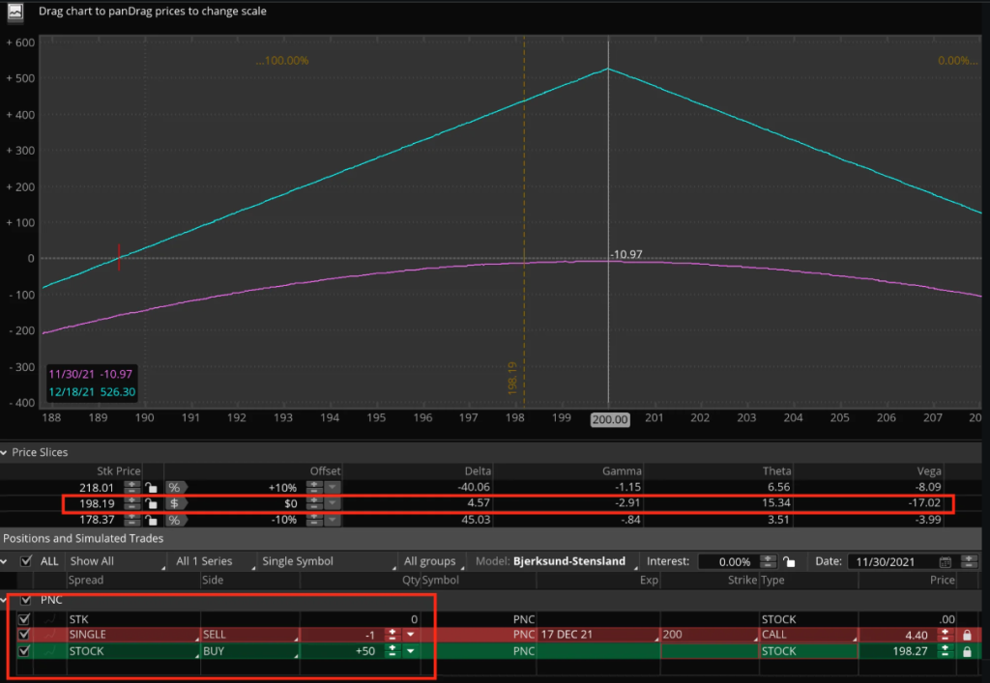Uncheck the PNC group checkbox

coord(26,600)
